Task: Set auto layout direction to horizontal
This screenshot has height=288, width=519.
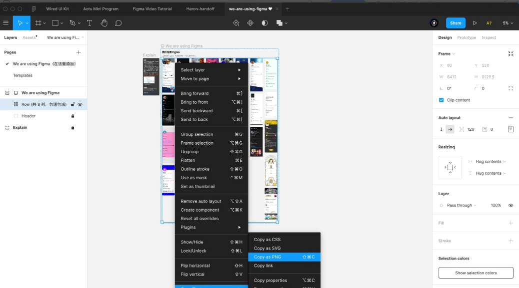Action: pyautogui.click(x=450, y=129)
